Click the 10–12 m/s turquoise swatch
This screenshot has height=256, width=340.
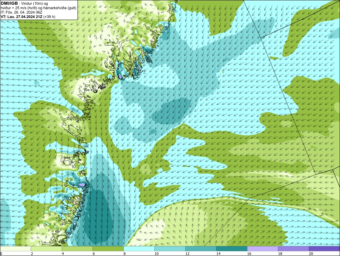tap(170, 249)
